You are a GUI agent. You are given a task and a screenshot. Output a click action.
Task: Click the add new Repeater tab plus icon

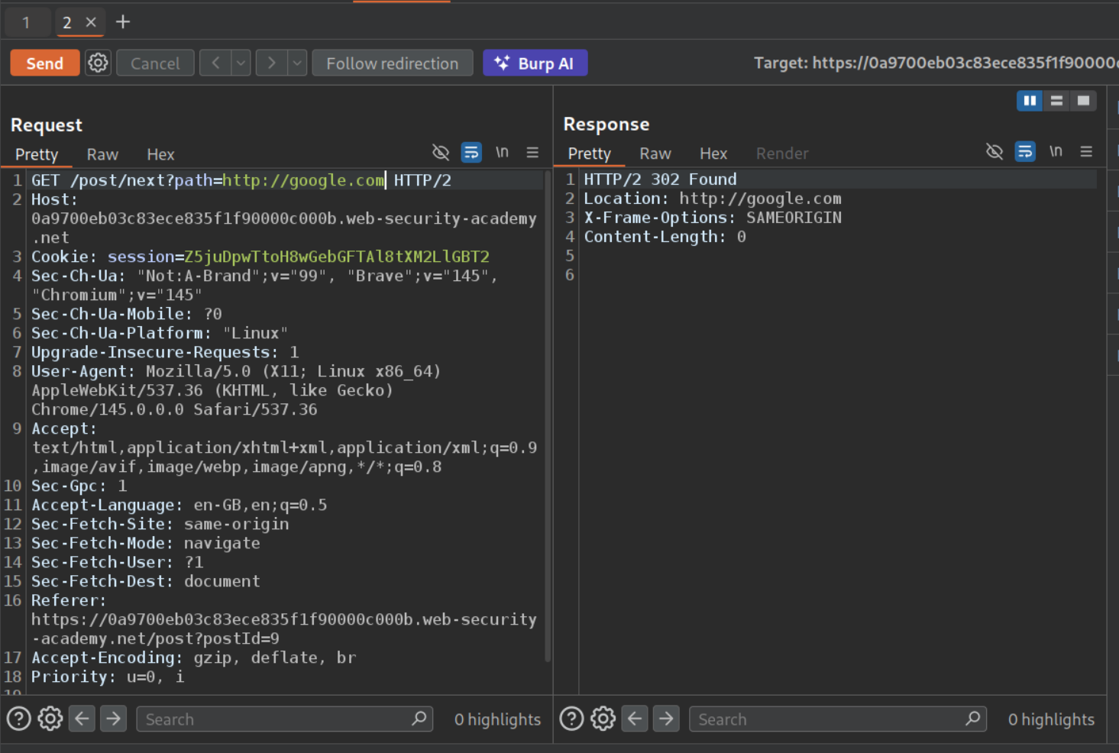pos(123,22)
